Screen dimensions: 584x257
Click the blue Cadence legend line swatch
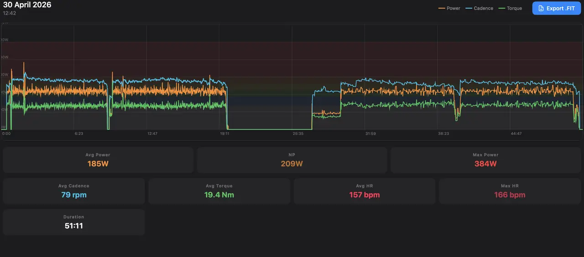tap(469, 8)
